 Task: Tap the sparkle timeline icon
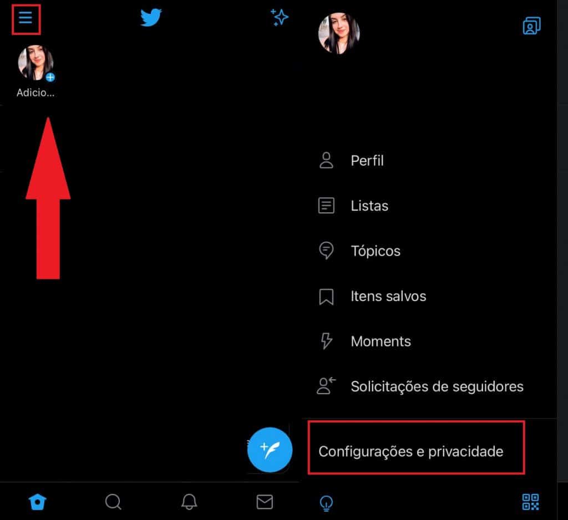tap(280, 17)
